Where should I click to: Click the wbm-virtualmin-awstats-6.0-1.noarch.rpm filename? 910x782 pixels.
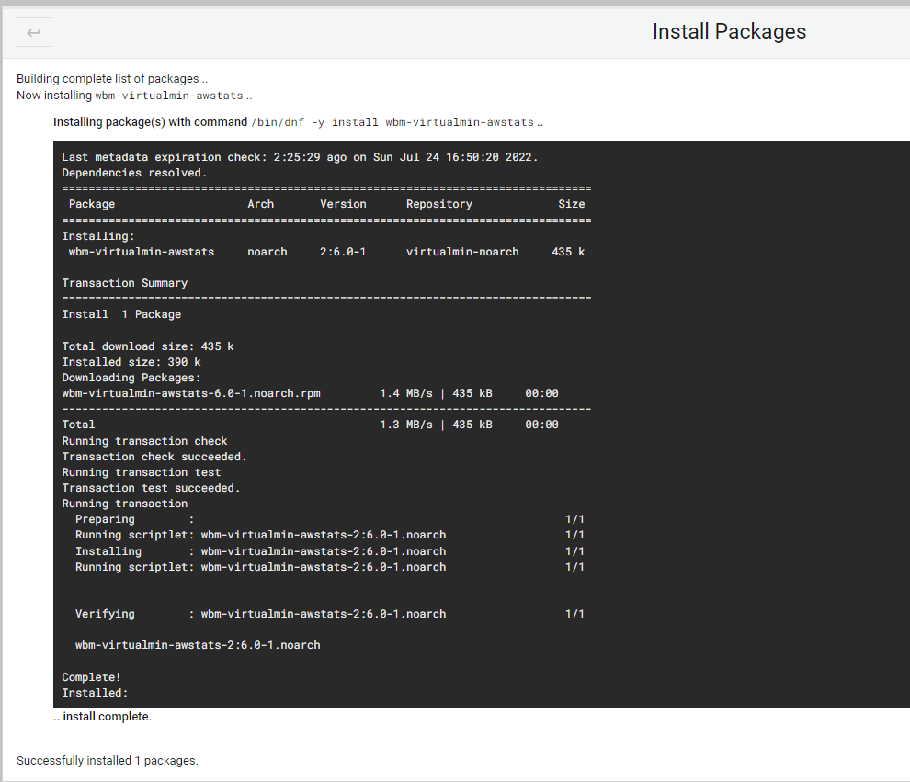(191, 393)
